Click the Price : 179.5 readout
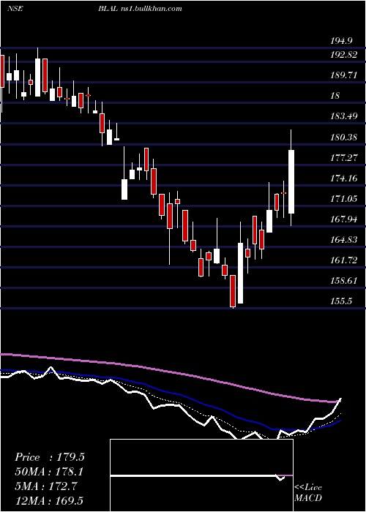The width and height of the screenshot is (366, 512). tap(50, 457)
